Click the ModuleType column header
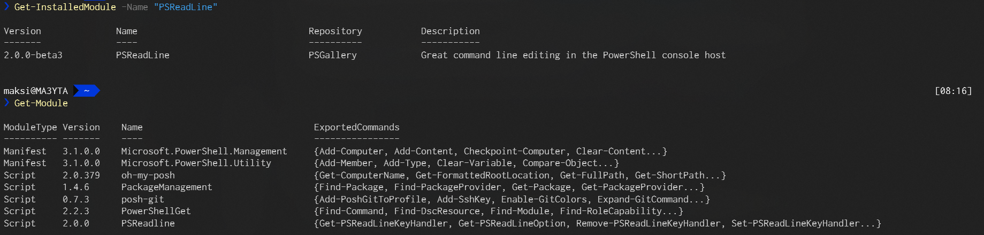984x235 pixels. pos(30,127)
